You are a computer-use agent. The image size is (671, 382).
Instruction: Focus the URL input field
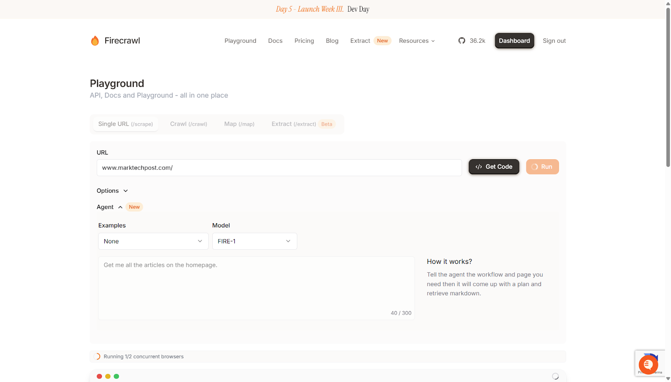coord(279,168)
